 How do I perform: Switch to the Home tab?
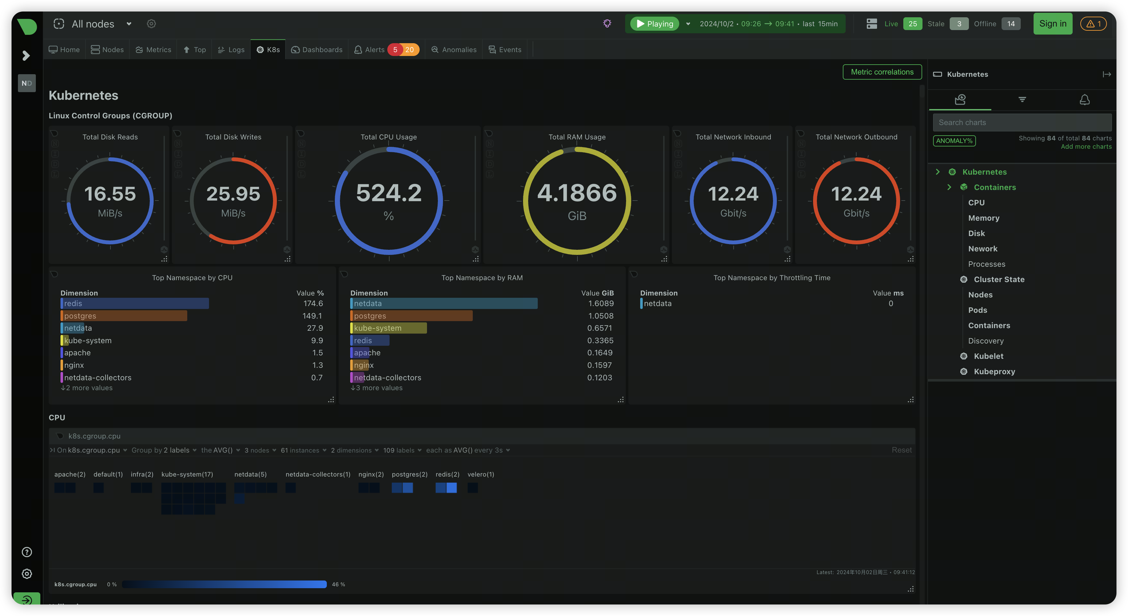pos(64,50)
